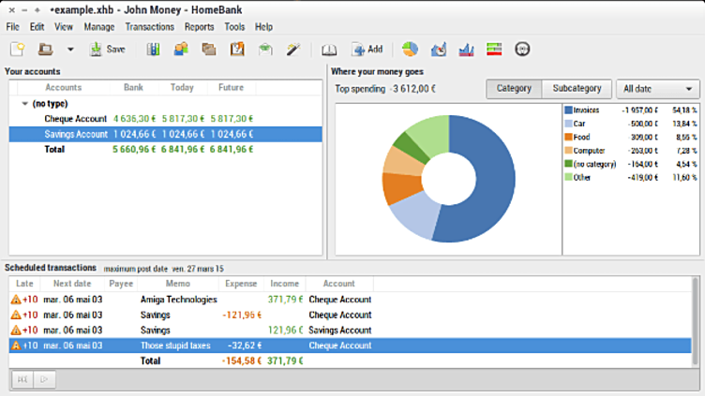
Task: Click the Invoices blue legend swatch
Action: pyautogui.click(x=568, y=110)
